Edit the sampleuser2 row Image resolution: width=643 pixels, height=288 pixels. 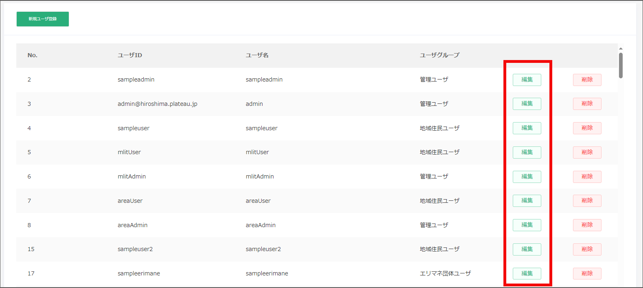tap(527, 249)
